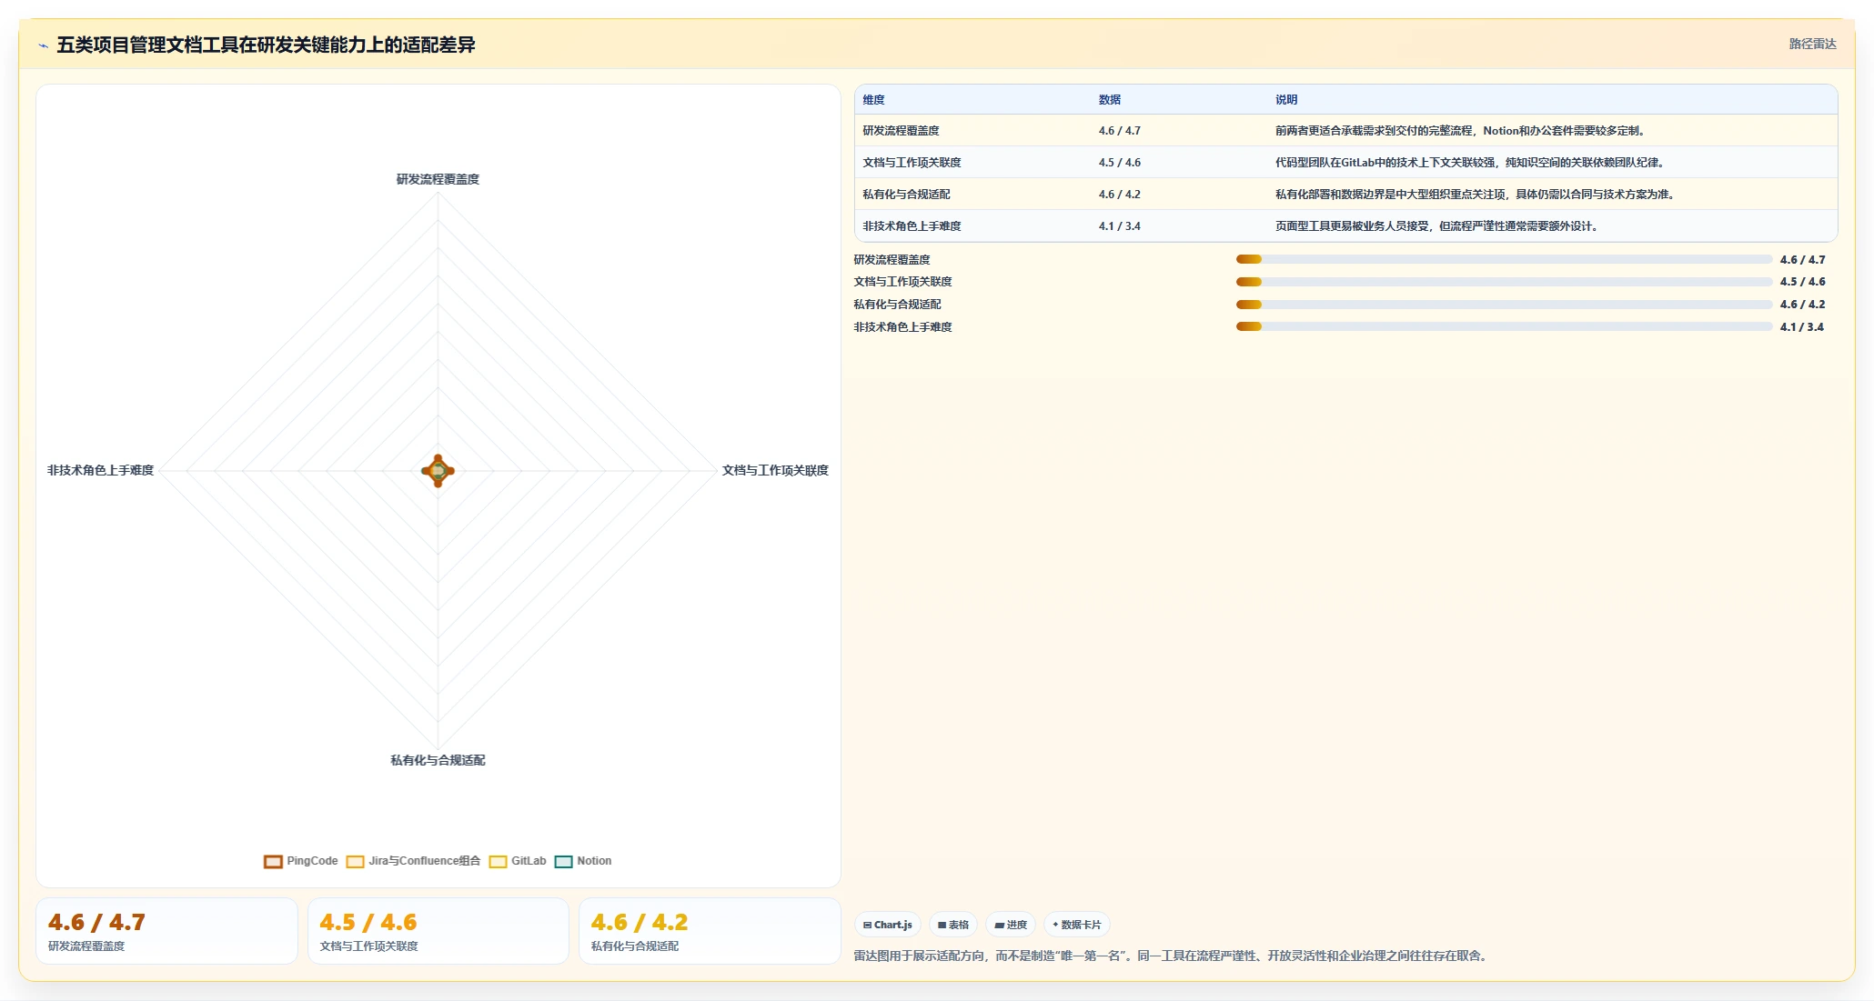The width and height of the screenshot is (1874, 1001).
Task: Click the radar data point cluster at center
Action: tap(438, 471)
